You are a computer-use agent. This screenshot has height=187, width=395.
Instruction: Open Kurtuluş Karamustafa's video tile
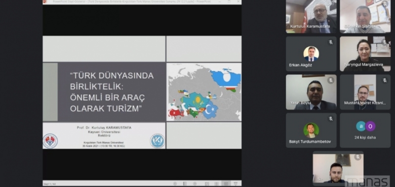[311, 17]
